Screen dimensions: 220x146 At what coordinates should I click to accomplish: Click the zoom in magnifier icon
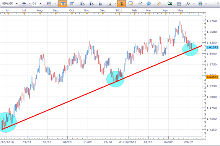pyautogui.click(x=82, y=4)
